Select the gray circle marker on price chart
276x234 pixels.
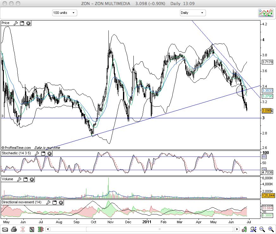(x=242, y=90)
